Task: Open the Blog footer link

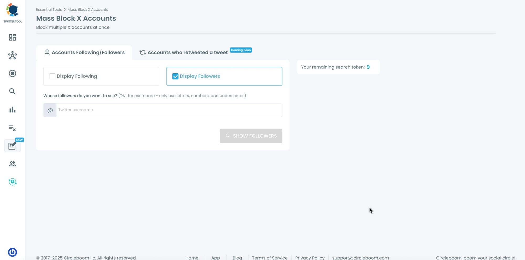Action: coord(237,258)
